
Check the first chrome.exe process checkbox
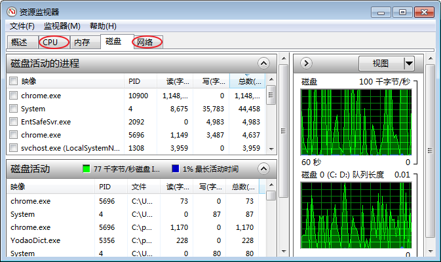click(14, 96)
